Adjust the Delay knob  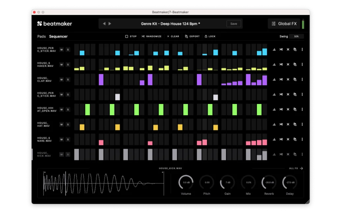pyautogui.click(x=290, y=183)
